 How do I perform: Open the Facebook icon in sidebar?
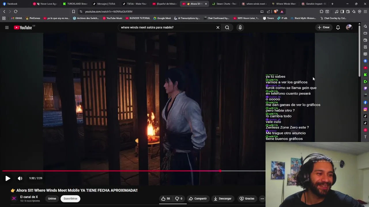365,102
